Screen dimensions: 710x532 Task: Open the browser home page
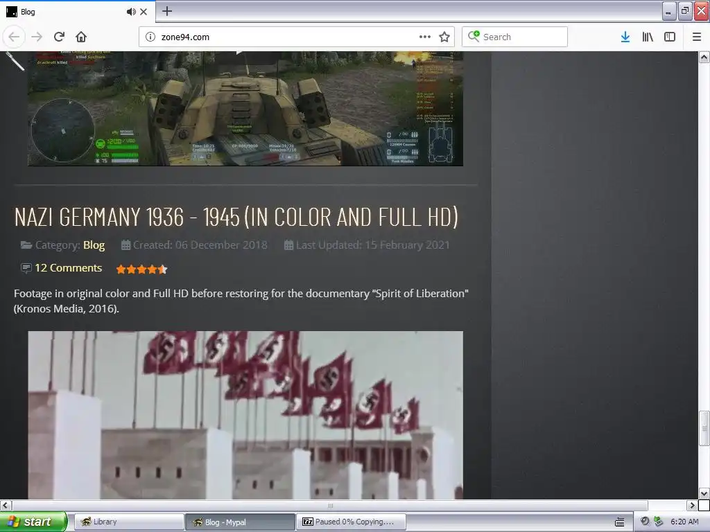click(81, 37)
